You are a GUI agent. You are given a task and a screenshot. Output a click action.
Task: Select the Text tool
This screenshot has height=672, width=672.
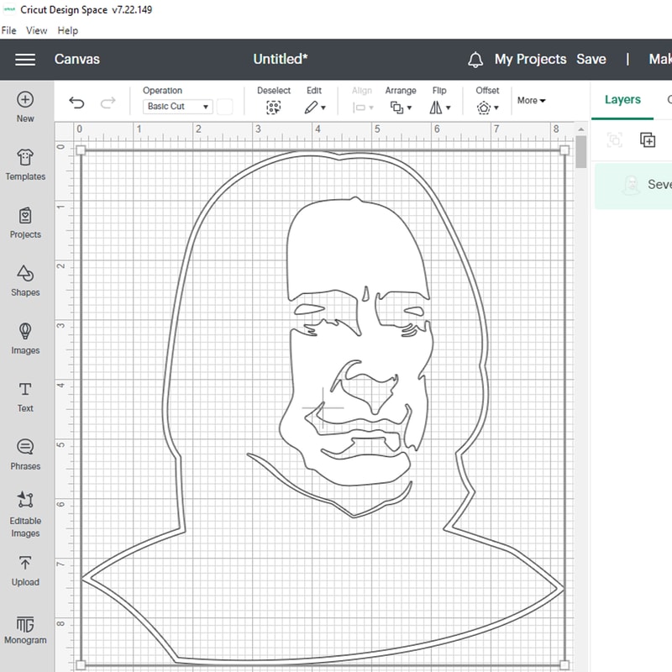(25, 396)
